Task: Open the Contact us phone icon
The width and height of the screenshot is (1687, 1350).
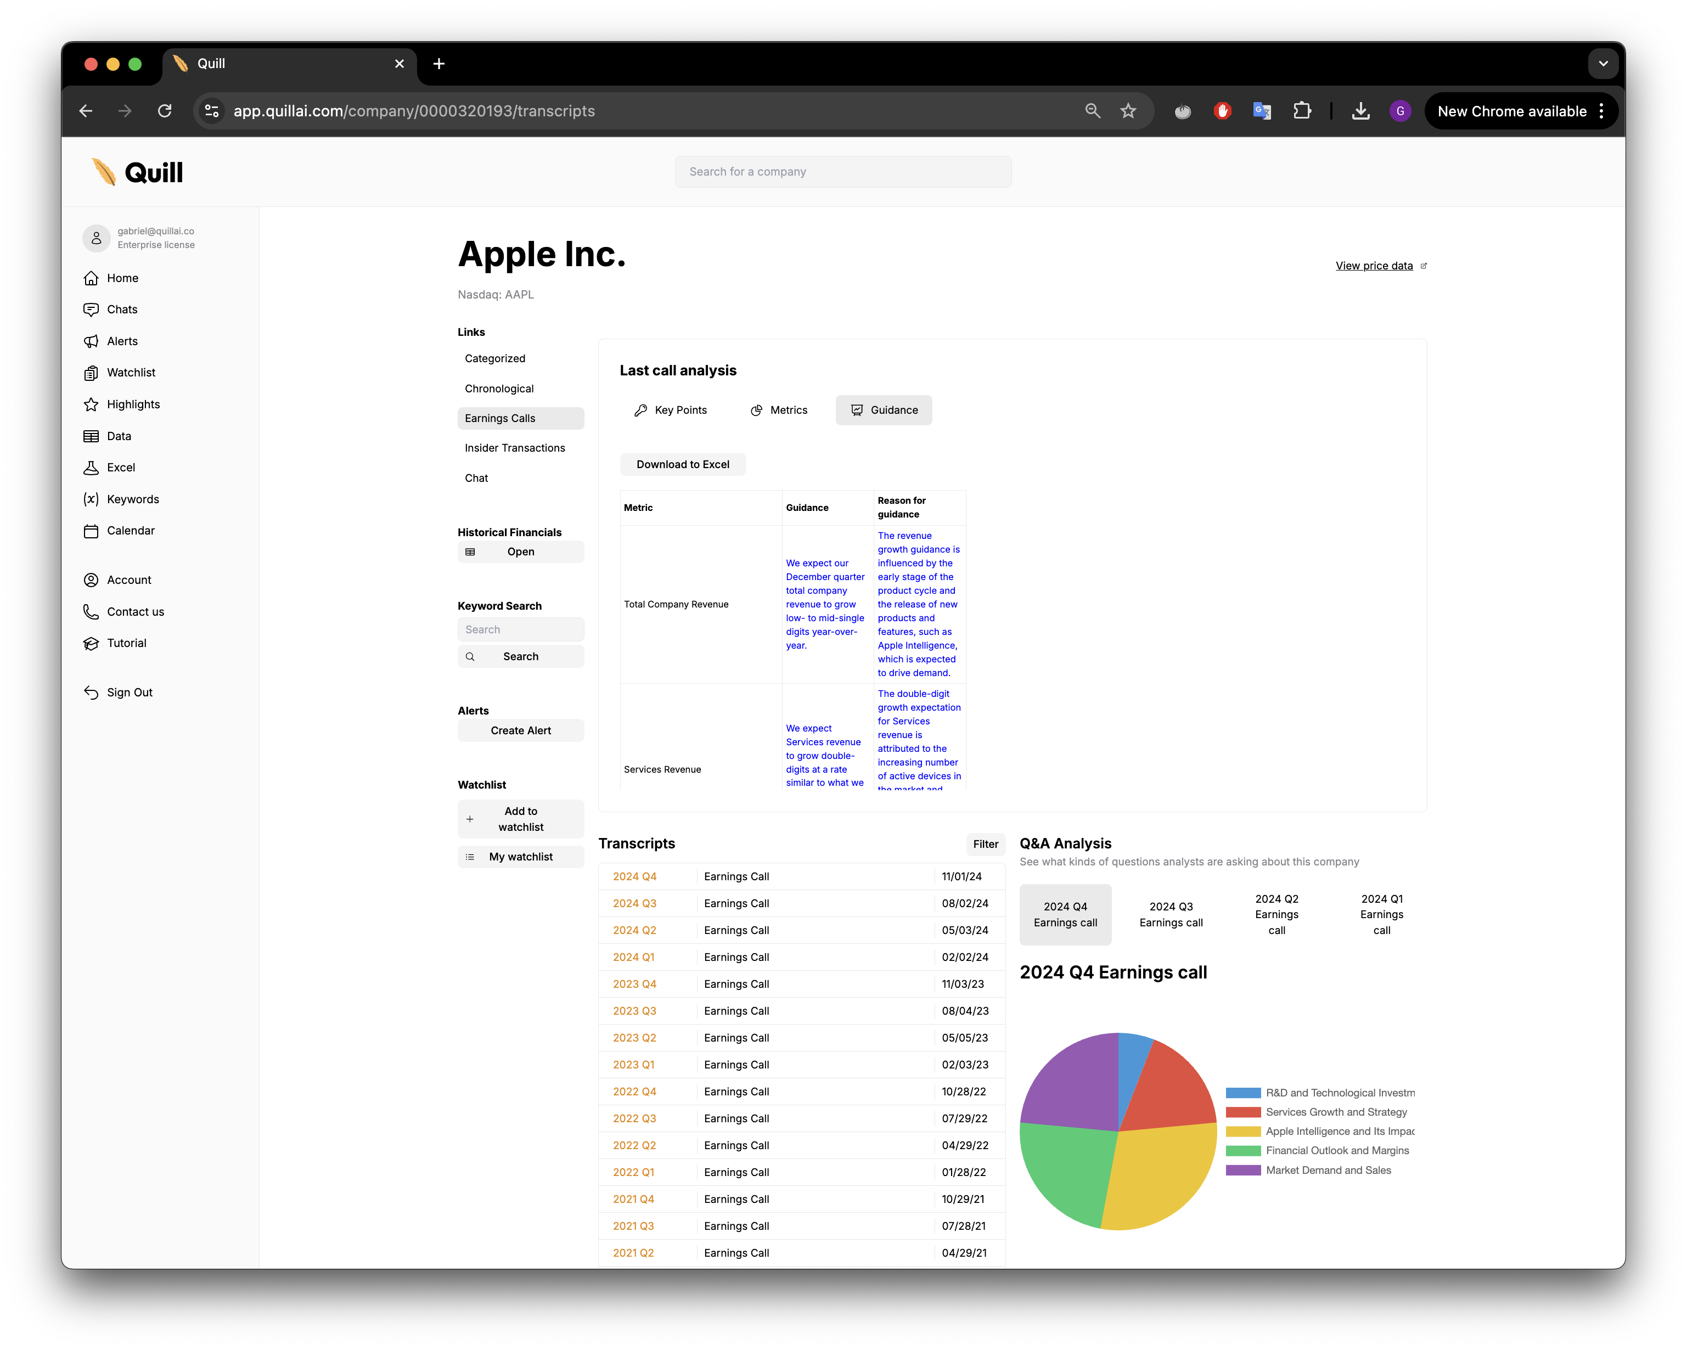Action: (91, 611)
